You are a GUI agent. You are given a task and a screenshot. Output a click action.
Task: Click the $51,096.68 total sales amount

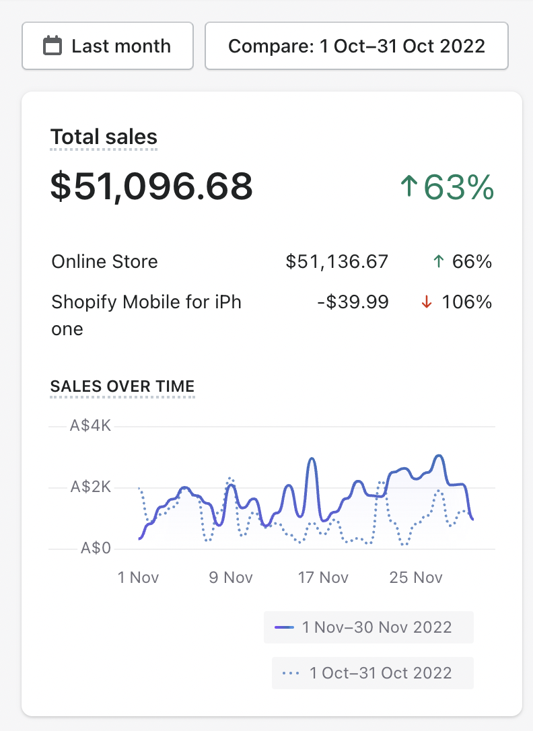point(151,186)
